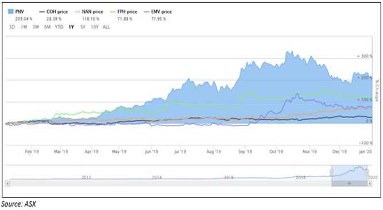Click the navigator scrollbar track near 2014
Screen dimensions: 383x210
(x=156, y=184)
